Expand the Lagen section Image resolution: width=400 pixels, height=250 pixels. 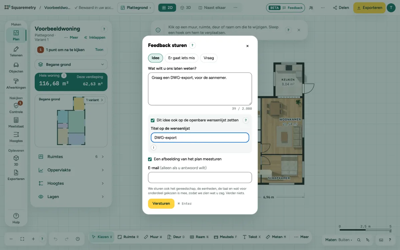[x=71, y=197]
